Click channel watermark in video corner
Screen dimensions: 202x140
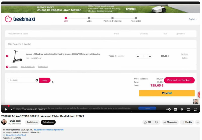click(x=195, y=102)
